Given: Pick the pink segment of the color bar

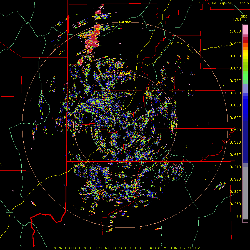Looking at the screenshot, I should click(x=245, y=29).
